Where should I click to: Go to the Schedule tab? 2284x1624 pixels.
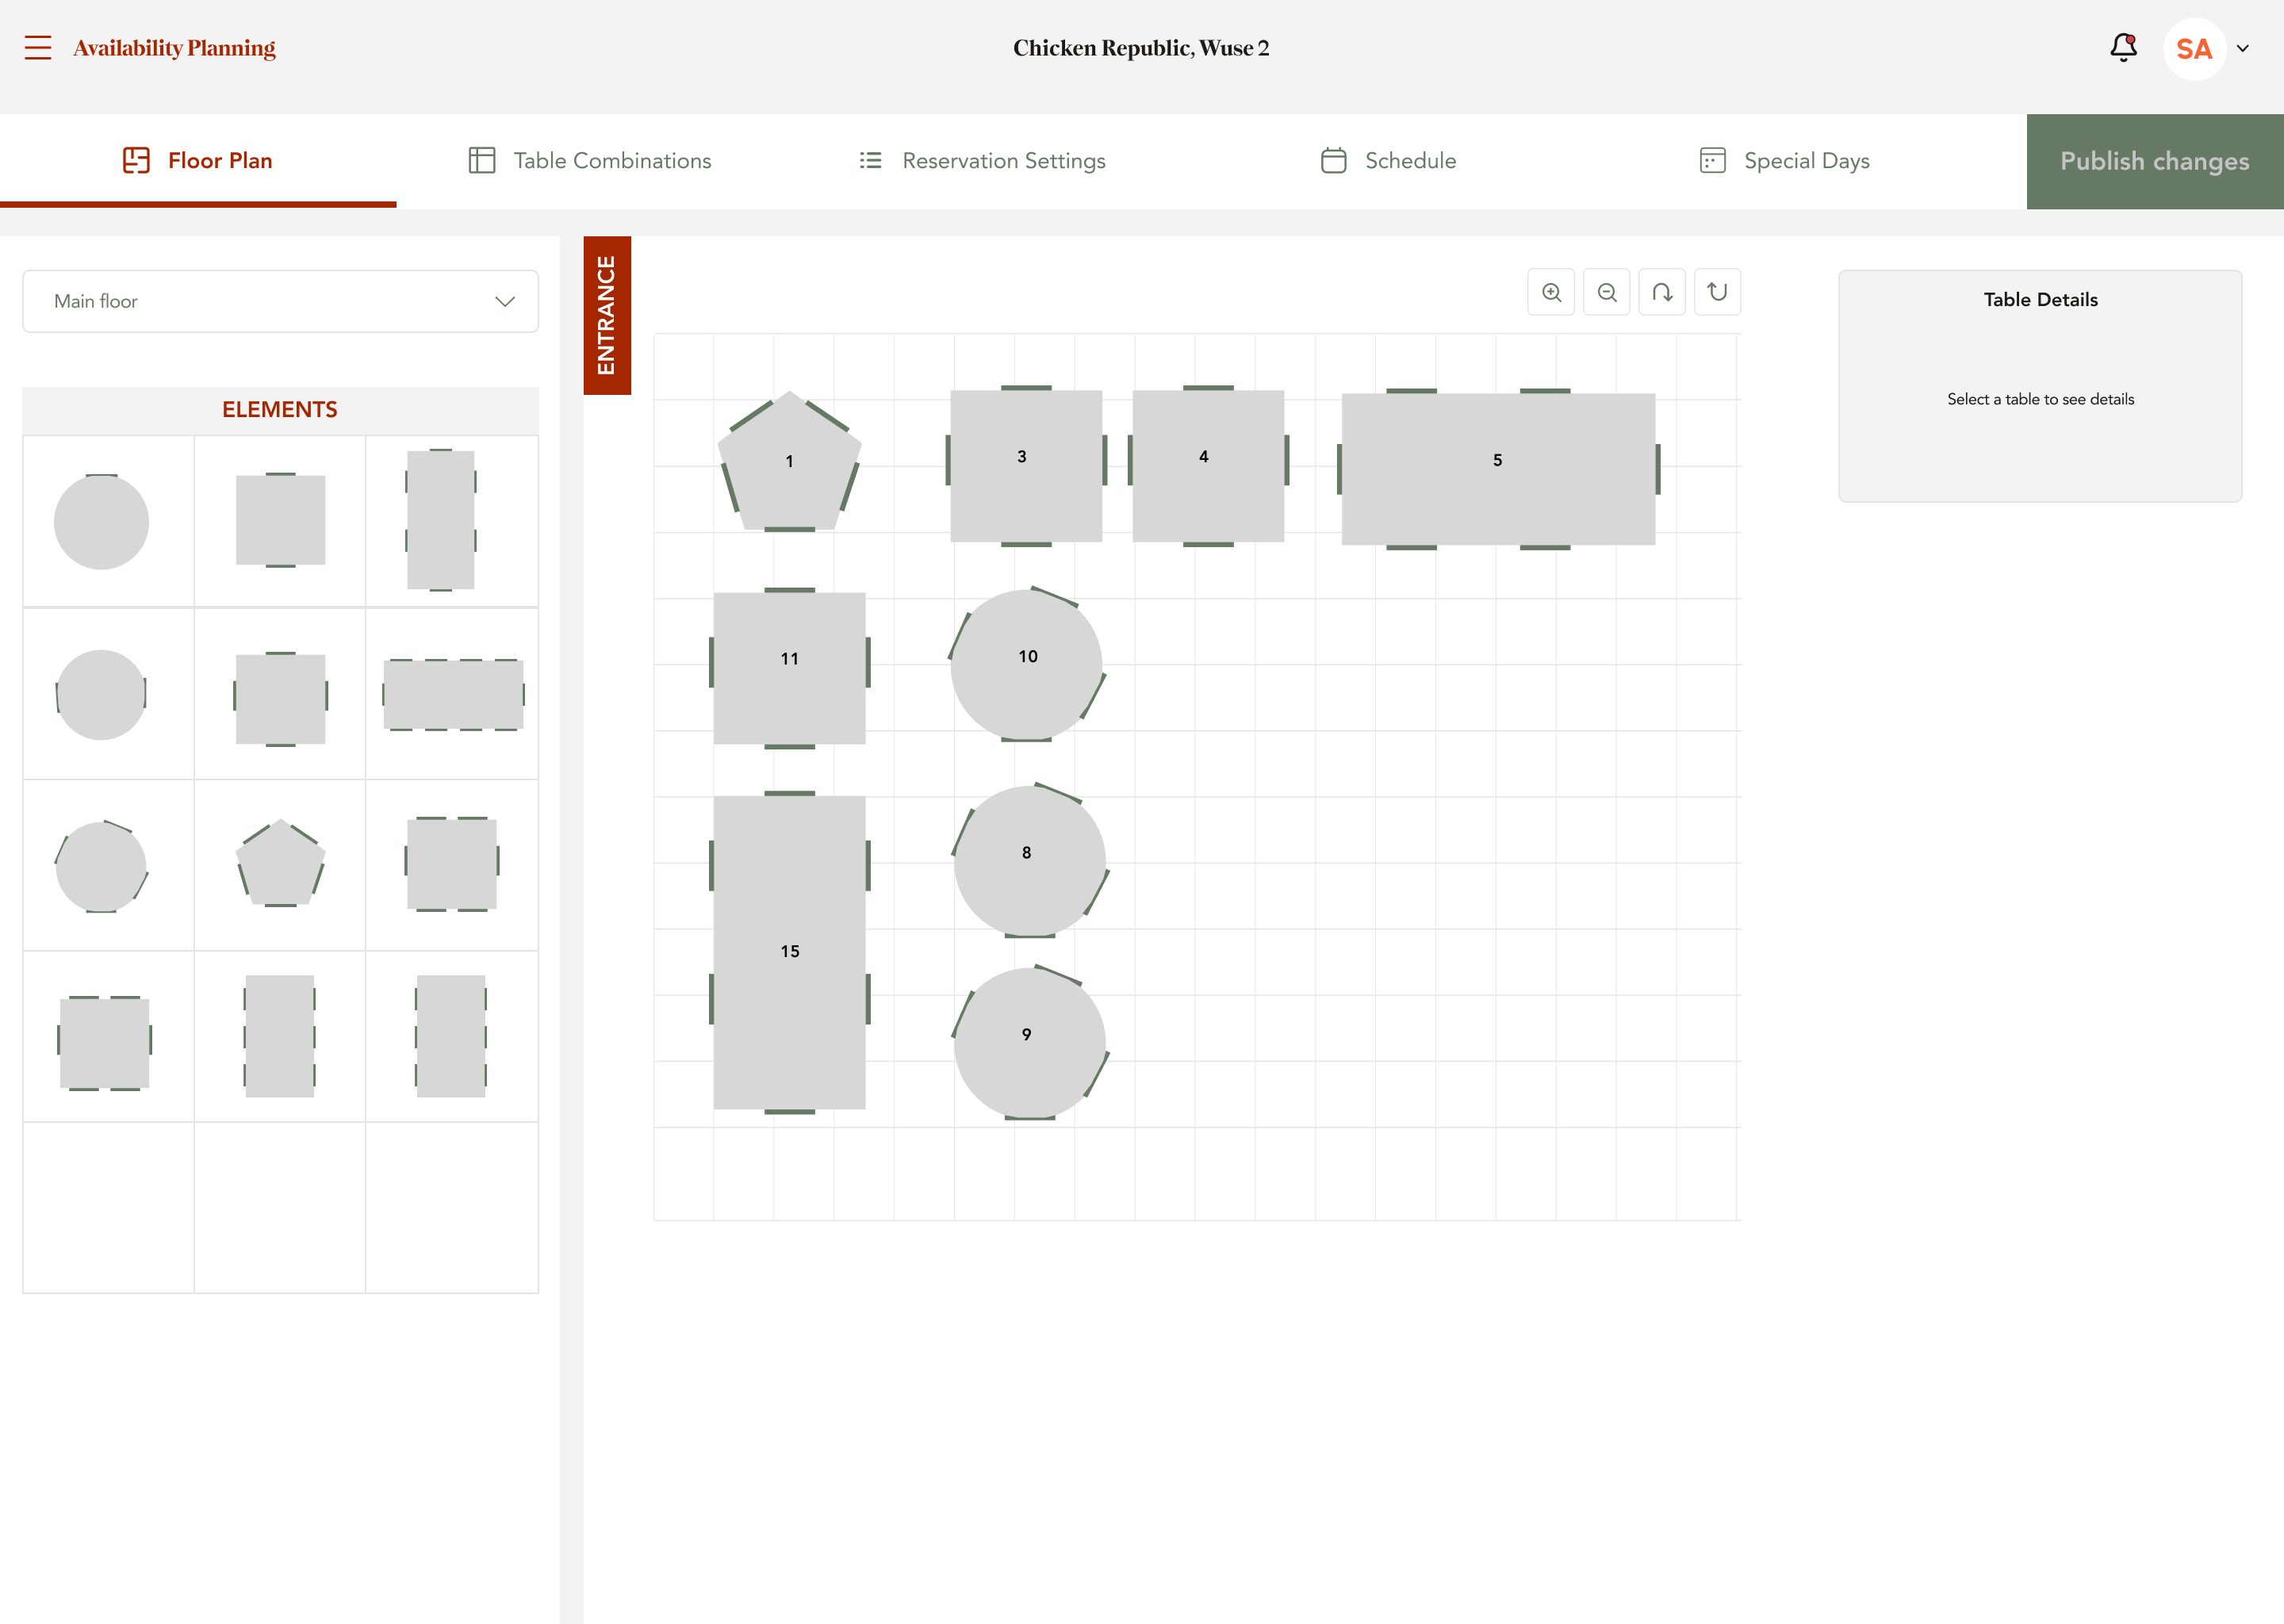point(1388,160)
